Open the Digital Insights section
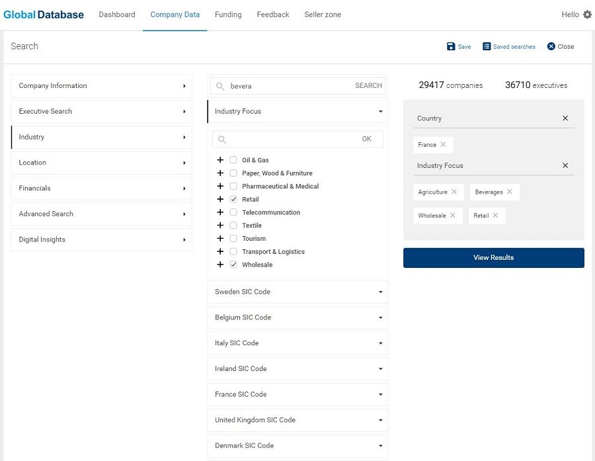Viewport: 595px width, 461px height. click(102, 239)
